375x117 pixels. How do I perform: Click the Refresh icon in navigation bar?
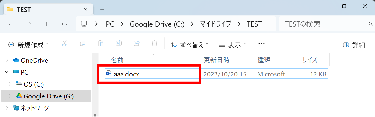tap(64, 24)
